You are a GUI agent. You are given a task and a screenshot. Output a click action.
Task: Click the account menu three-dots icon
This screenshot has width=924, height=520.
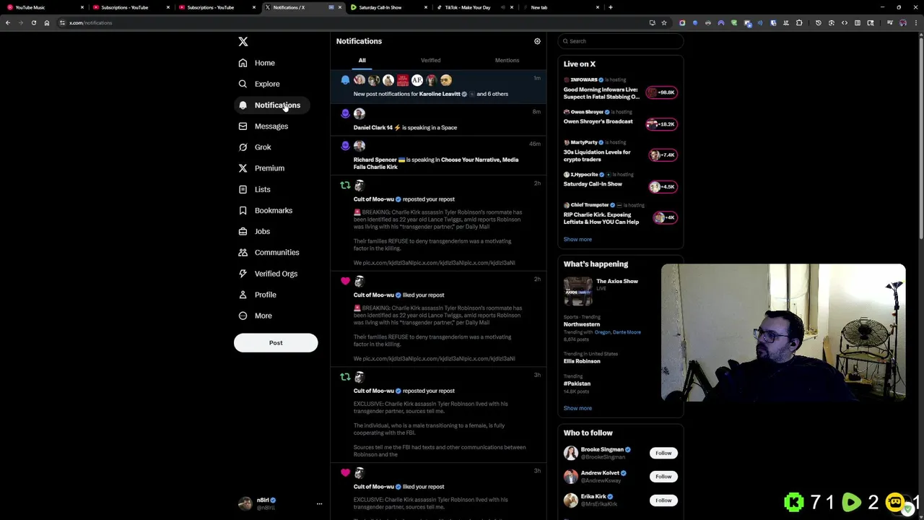319,504
